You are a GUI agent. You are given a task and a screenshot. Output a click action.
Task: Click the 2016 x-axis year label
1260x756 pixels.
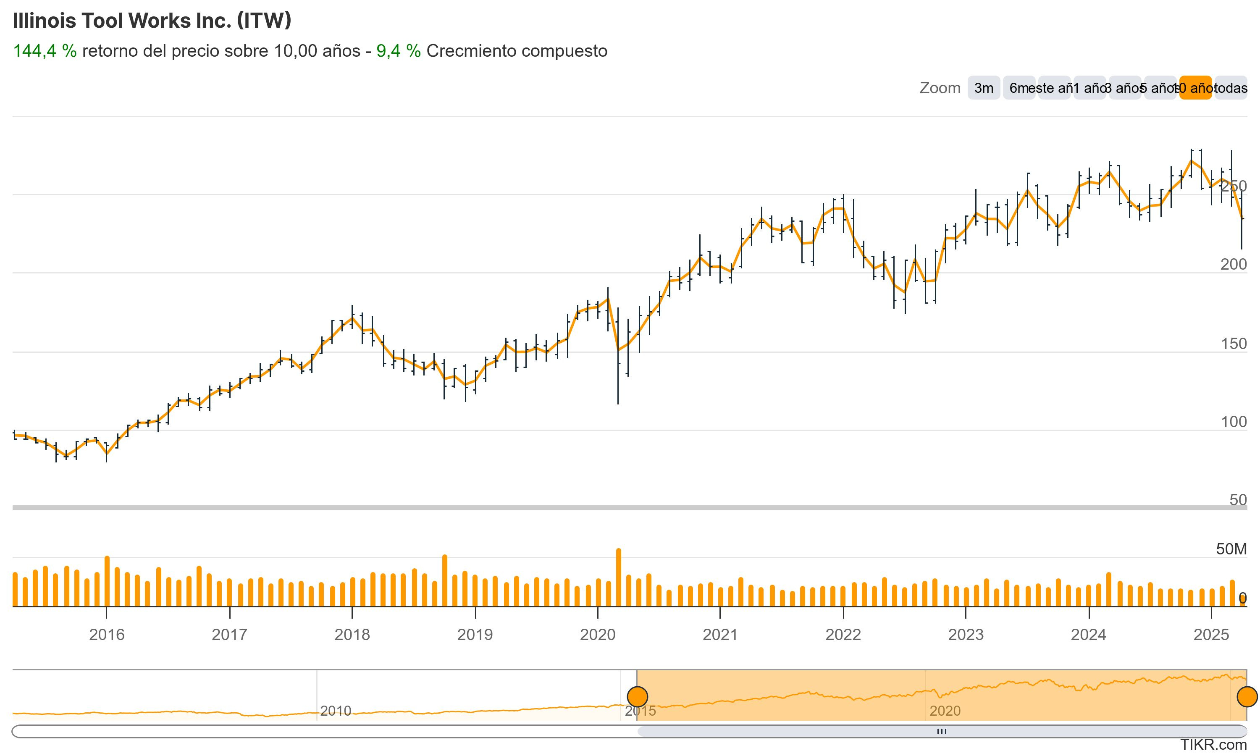pos(106,634)
